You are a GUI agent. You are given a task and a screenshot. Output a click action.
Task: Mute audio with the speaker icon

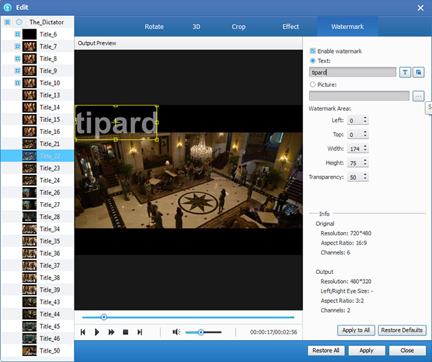[x=176, y=332]
